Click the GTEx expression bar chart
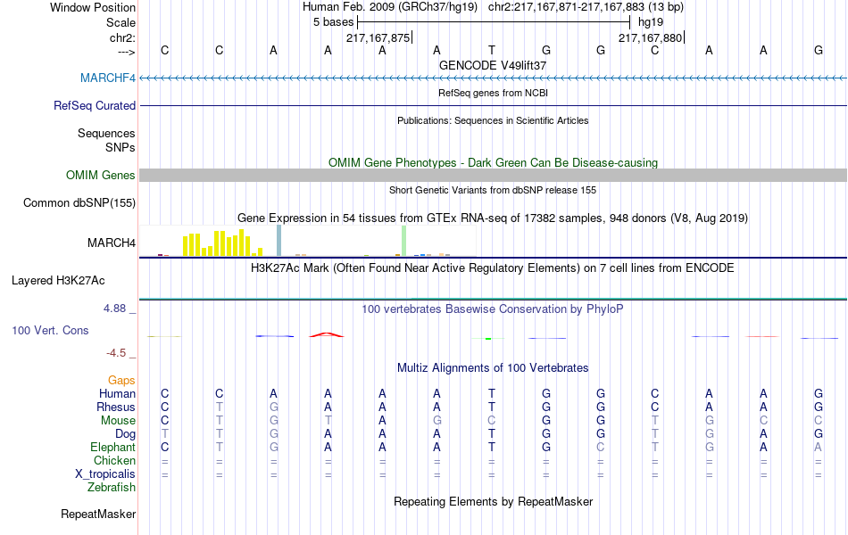 click(x=307, y=241)
